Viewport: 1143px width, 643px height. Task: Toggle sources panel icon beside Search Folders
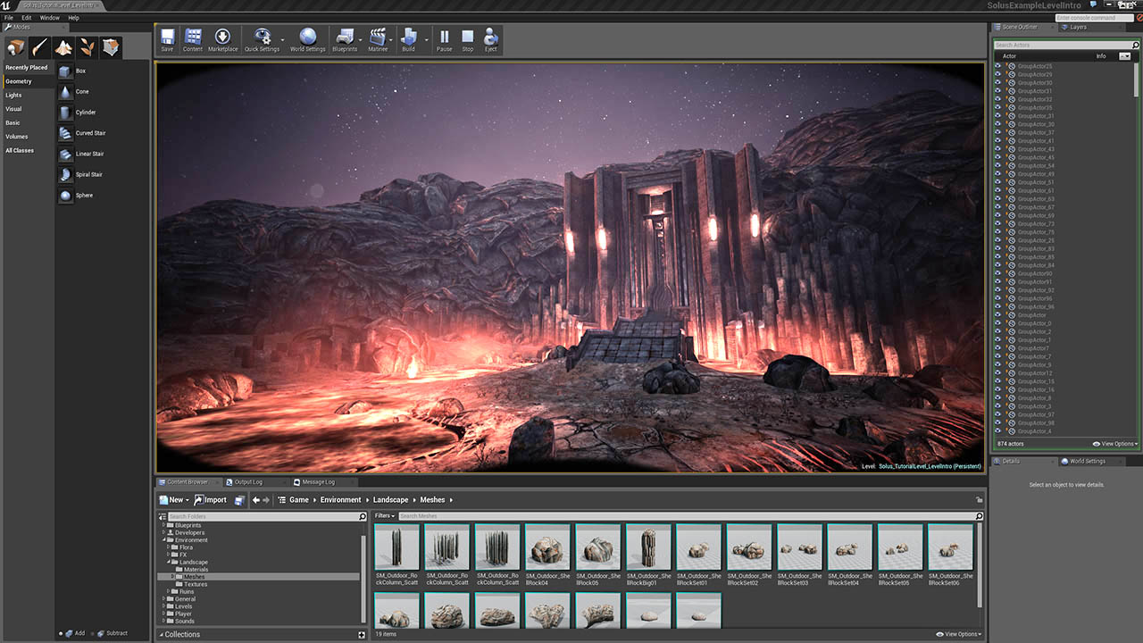pyautogui.click(x=163, y=516)
